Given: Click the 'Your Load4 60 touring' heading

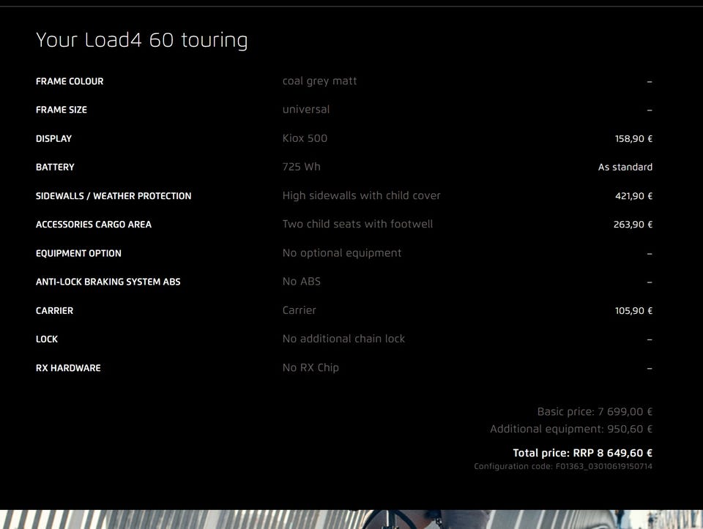Looking at the screenshot, I should [x=141, y=40].
